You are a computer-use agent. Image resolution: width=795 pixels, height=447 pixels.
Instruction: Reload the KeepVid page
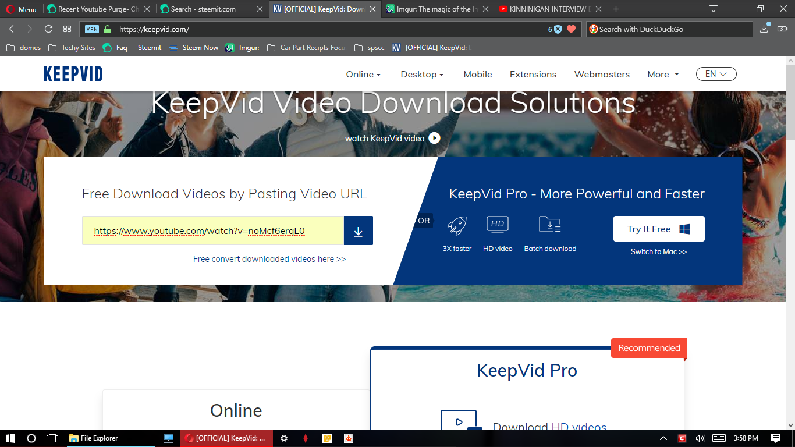tap(48, 29)
